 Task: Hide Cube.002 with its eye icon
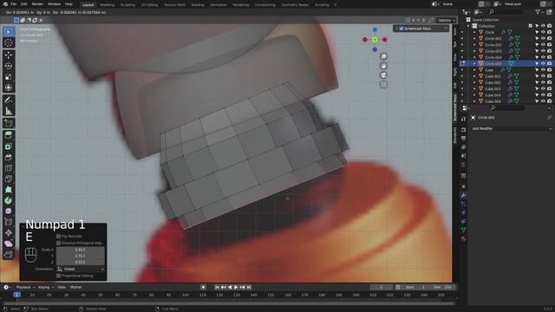[543, 82]
